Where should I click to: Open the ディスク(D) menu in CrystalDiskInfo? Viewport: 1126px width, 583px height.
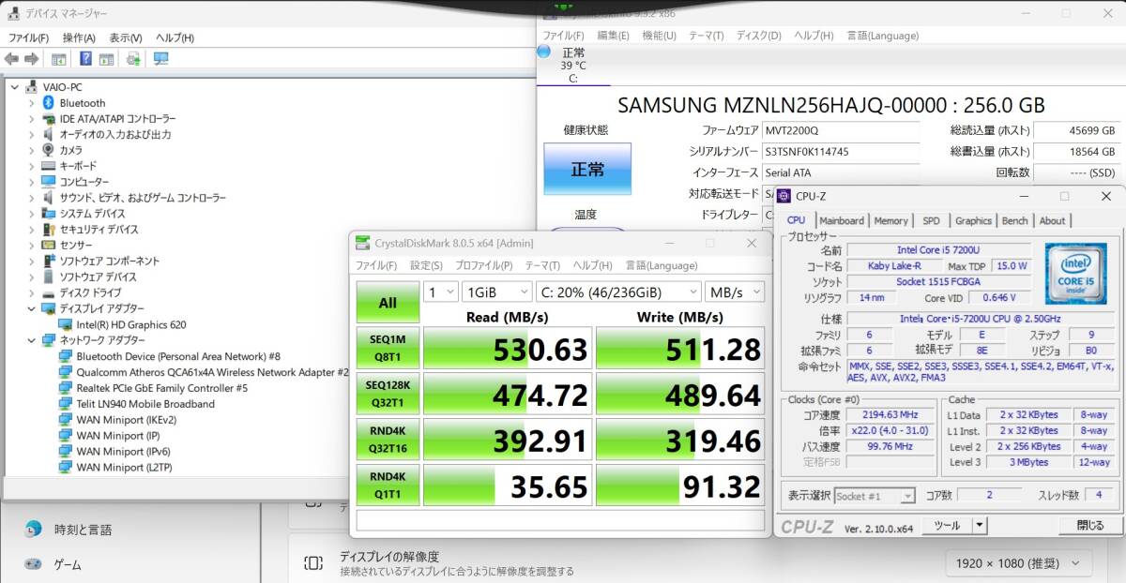point(758,36)
